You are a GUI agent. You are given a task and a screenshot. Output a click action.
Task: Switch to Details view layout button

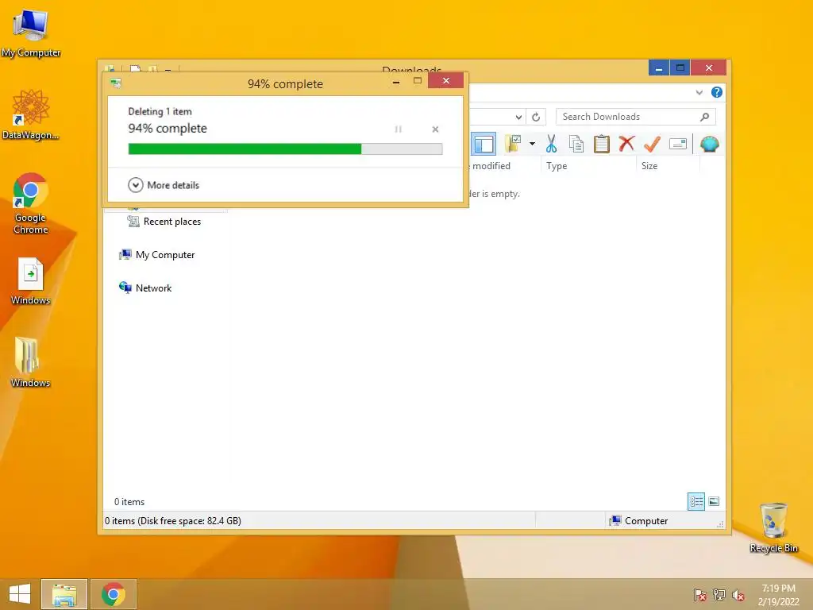[x=696, y=502]
